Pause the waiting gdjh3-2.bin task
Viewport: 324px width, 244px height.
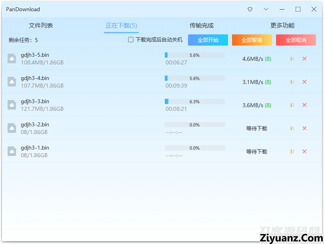[292, 128]
